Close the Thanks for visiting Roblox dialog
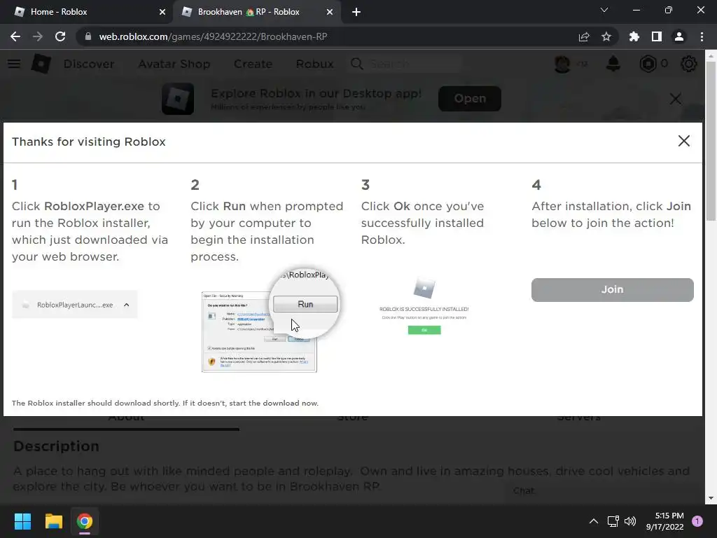 [683, 141]
